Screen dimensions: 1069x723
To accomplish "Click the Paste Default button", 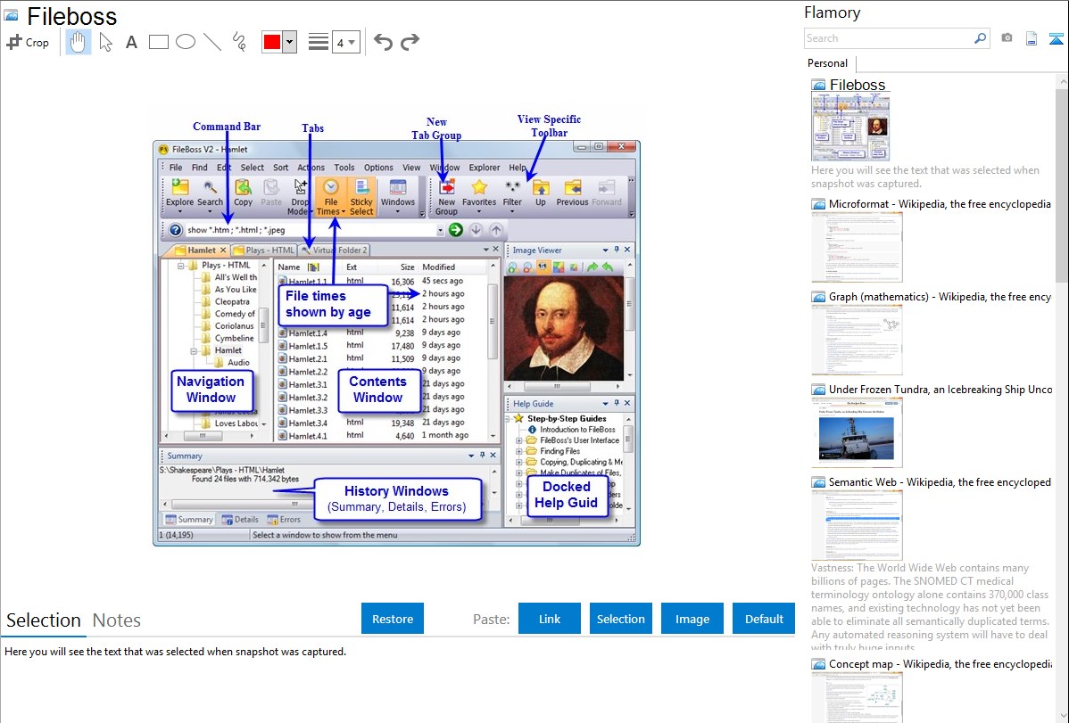I will [764, 619].
